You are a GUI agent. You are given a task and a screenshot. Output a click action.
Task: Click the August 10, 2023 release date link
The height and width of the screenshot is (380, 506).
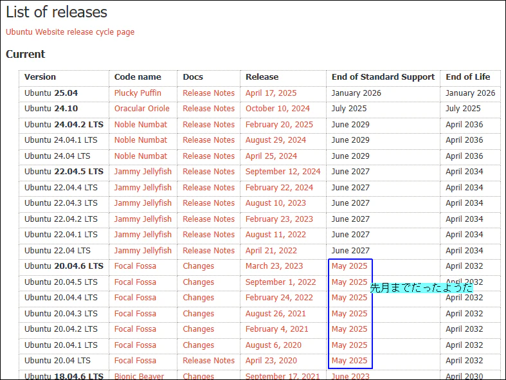pyautogui.click(x=276, y=203)
